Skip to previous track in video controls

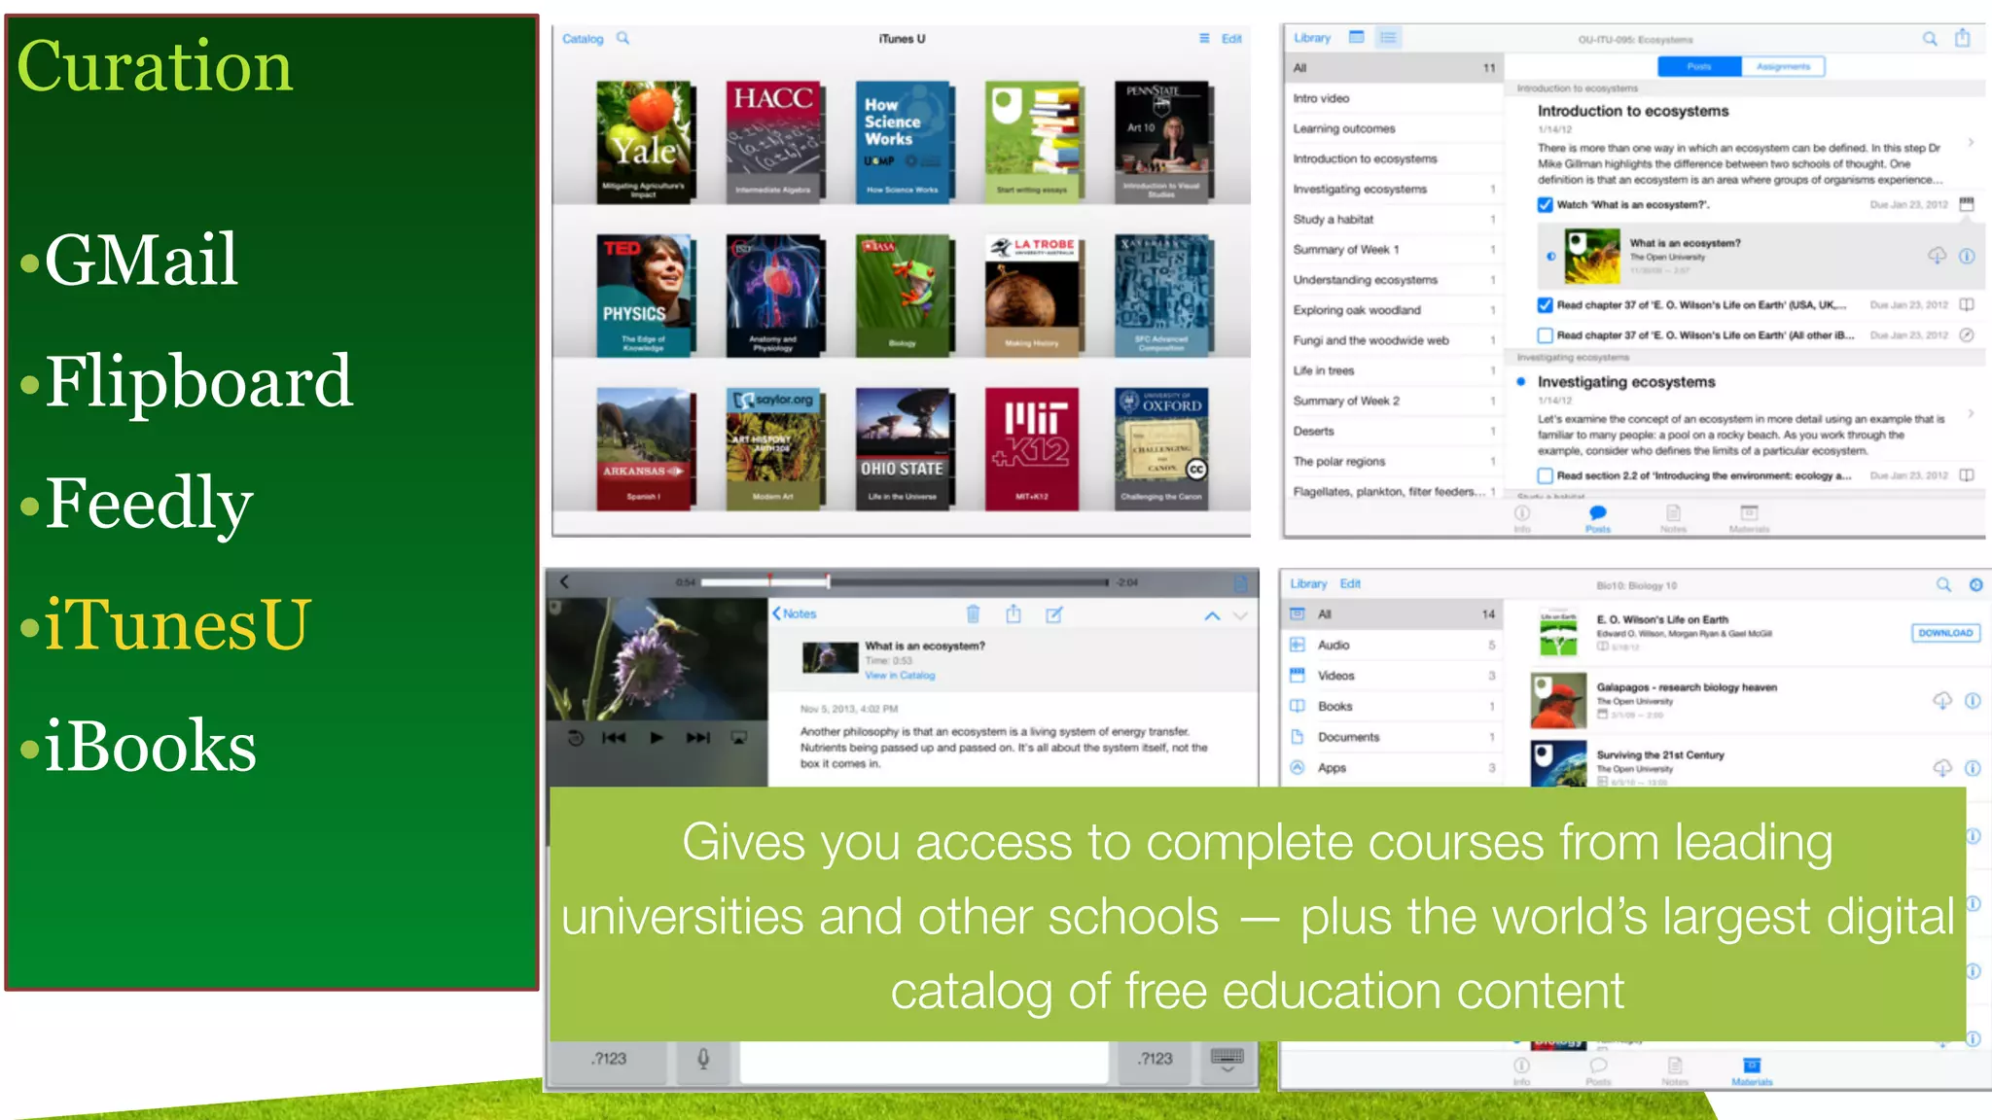(x=614, y=738)
